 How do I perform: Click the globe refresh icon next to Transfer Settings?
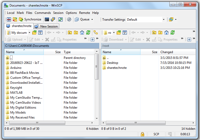tap(171, 19)
